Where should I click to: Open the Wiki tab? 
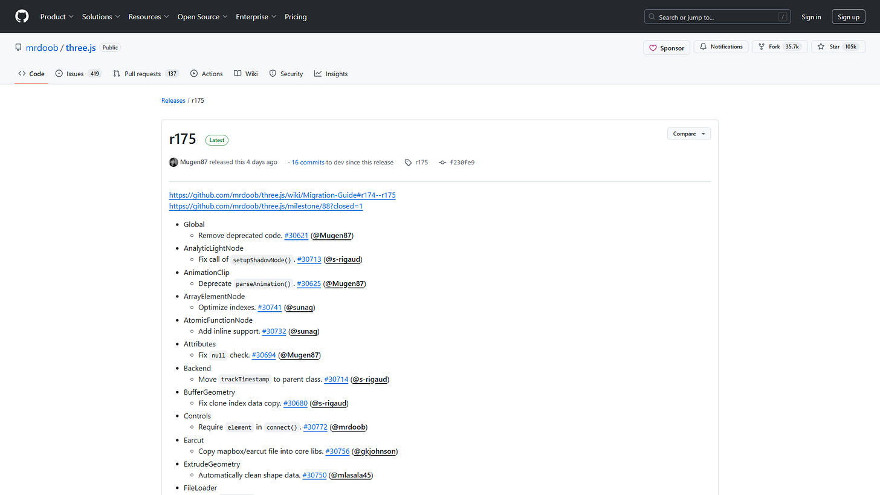(246, 74)
